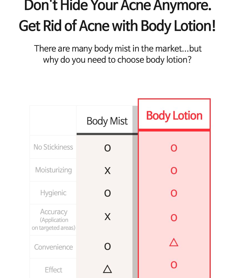Click the Body Lotion No Stickiness red circle
This screenshot has height=278, width=236.
174,148
